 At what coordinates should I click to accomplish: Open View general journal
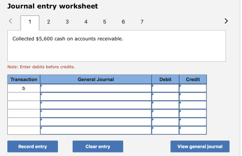coord(200,146)
